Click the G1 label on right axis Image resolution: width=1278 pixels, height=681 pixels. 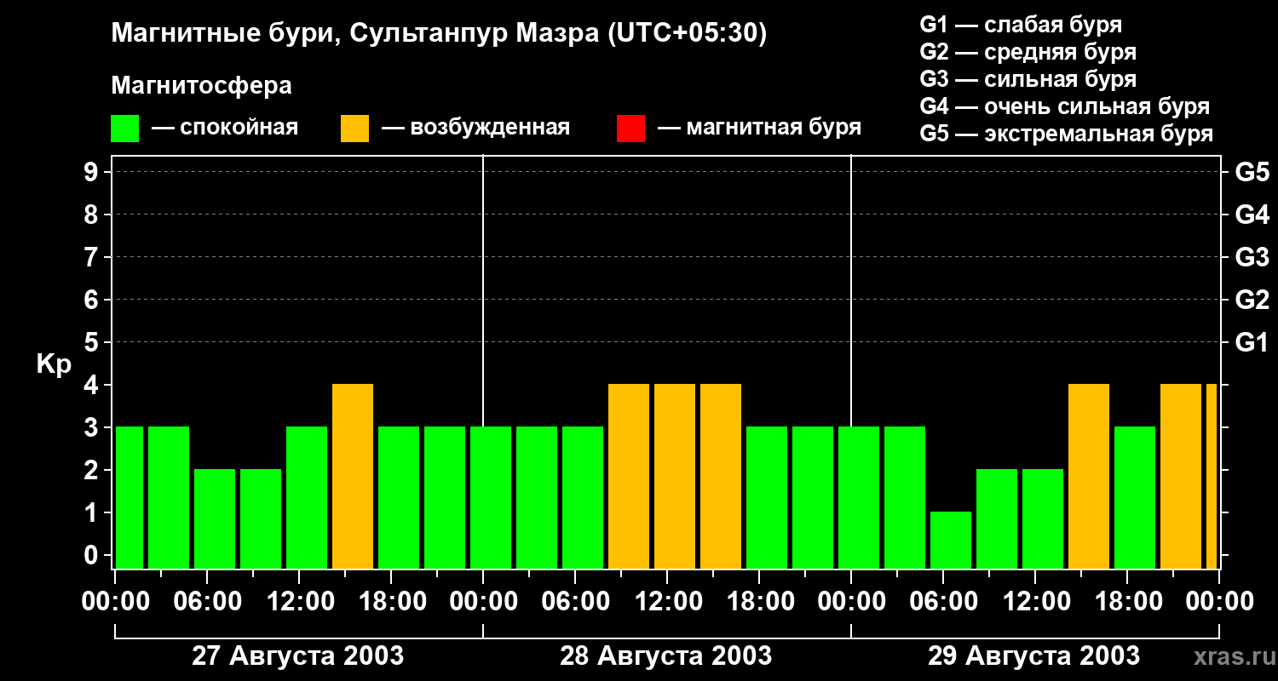(x=1252, y=342)
